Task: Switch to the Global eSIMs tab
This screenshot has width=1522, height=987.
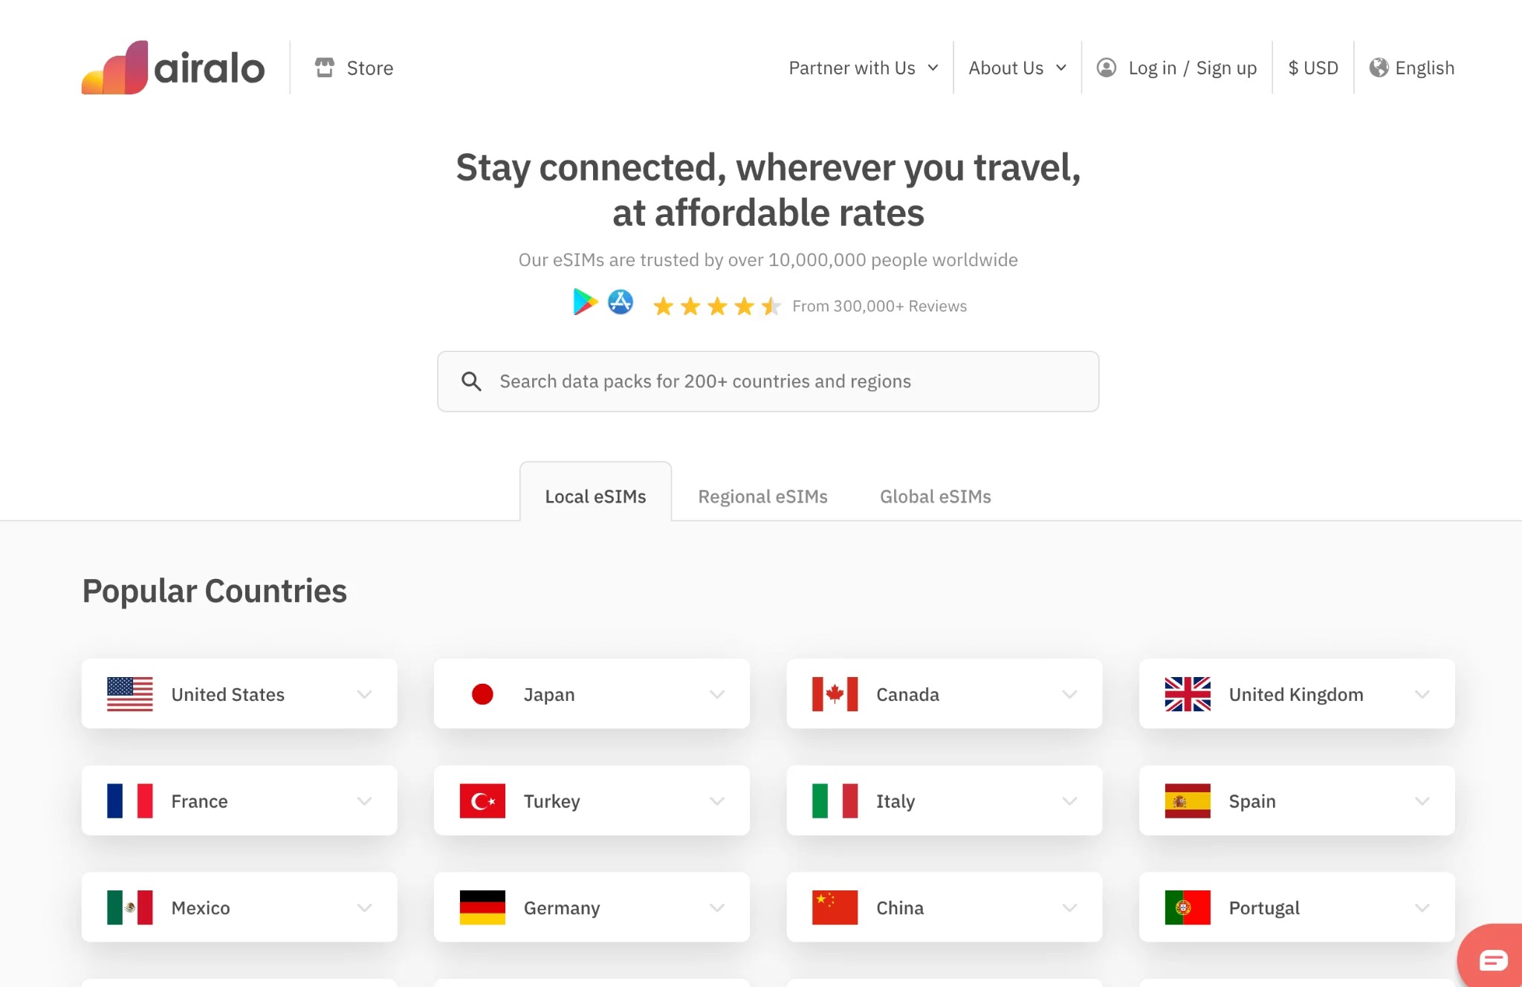Action: 935,496
